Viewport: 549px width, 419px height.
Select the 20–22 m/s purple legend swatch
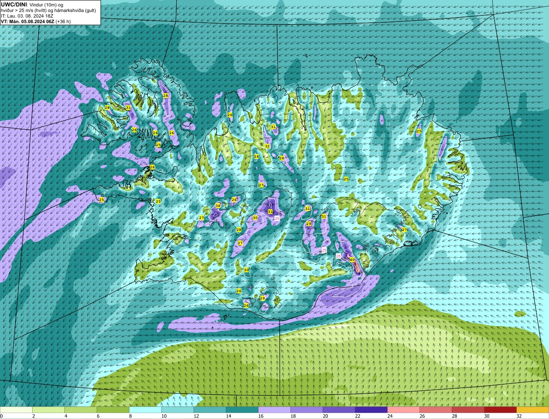[x=339, y=410]
